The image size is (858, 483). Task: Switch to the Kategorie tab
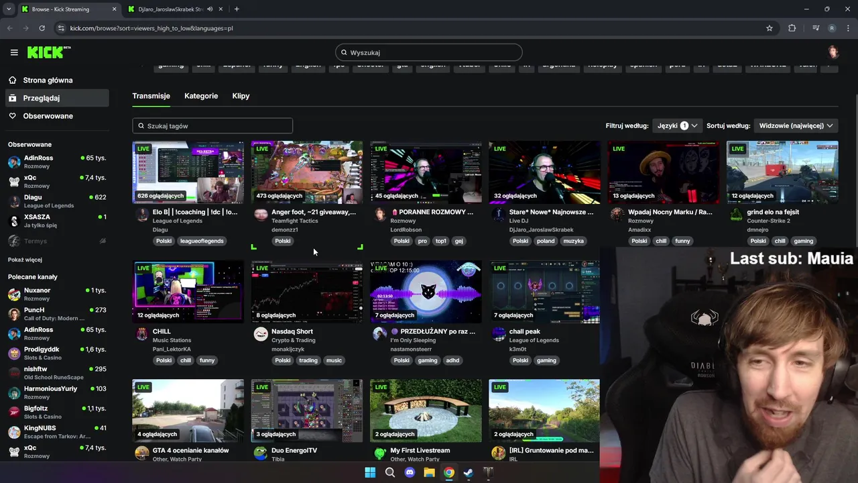[201, 96]
